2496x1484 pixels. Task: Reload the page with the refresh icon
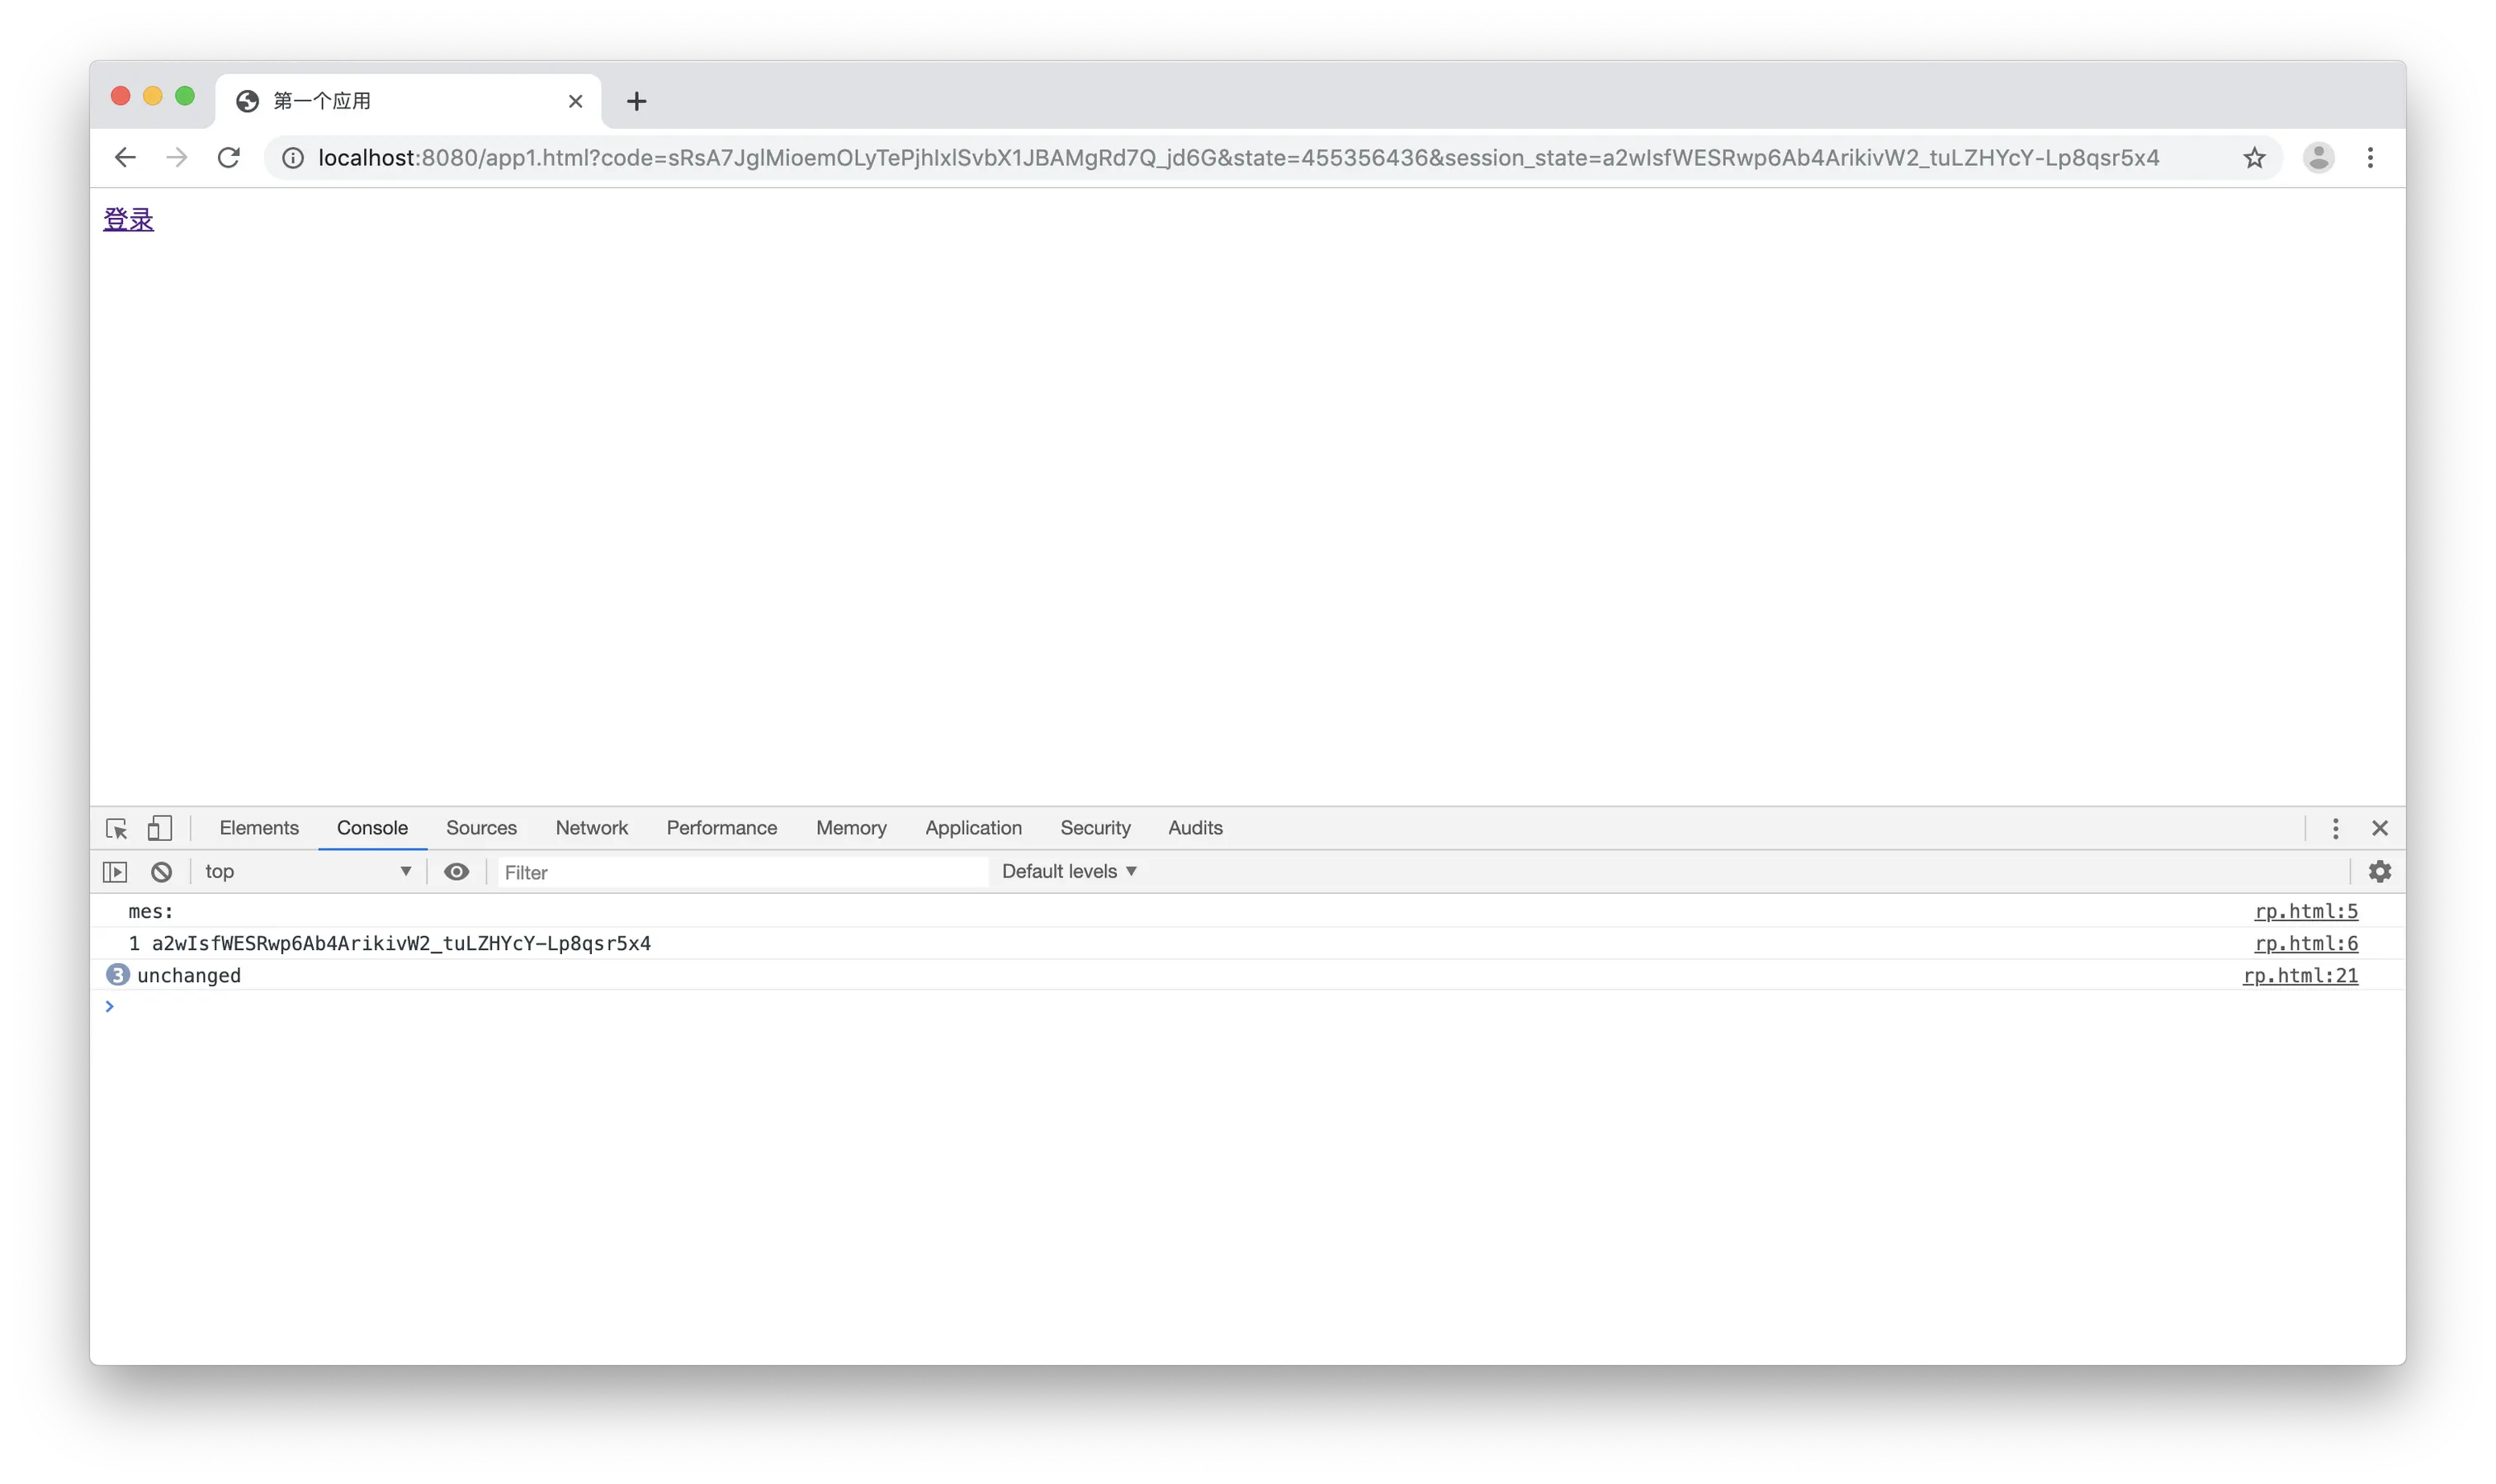coord(229,158)
